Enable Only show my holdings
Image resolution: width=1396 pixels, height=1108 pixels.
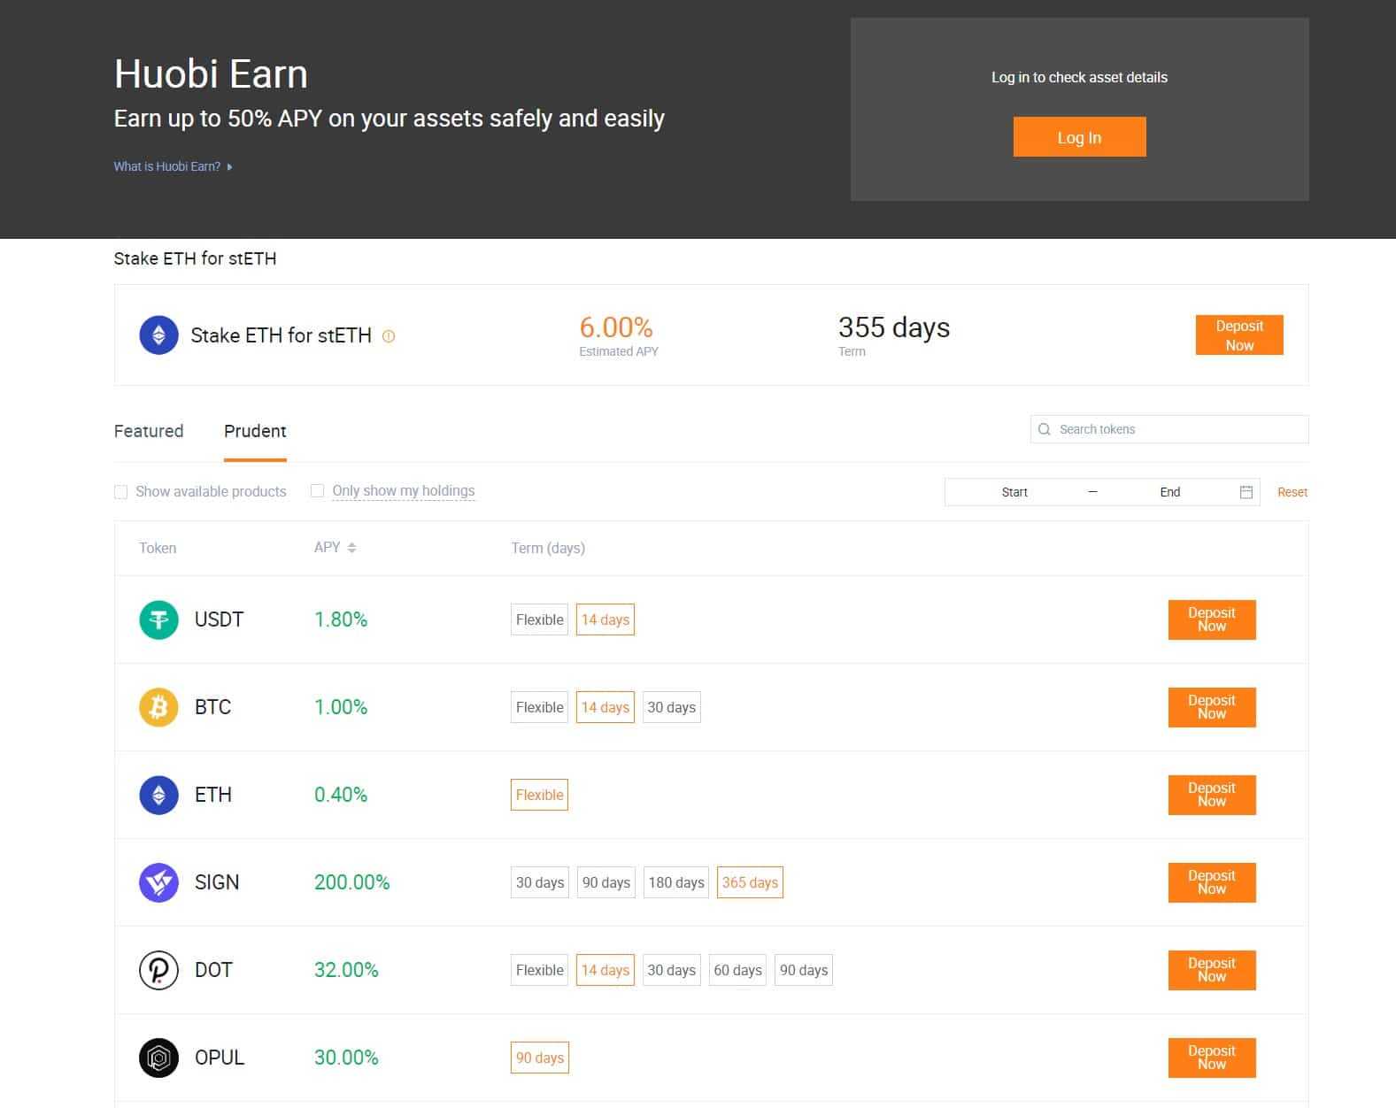pyautogui.click(x=317, y=490)
